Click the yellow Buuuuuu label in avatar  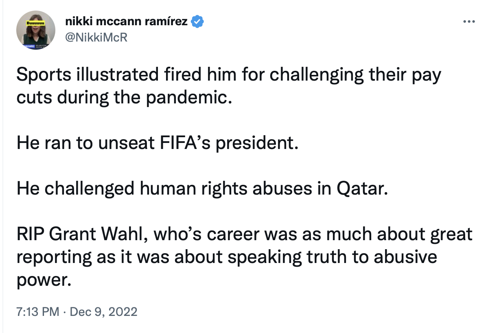(35, 23)
